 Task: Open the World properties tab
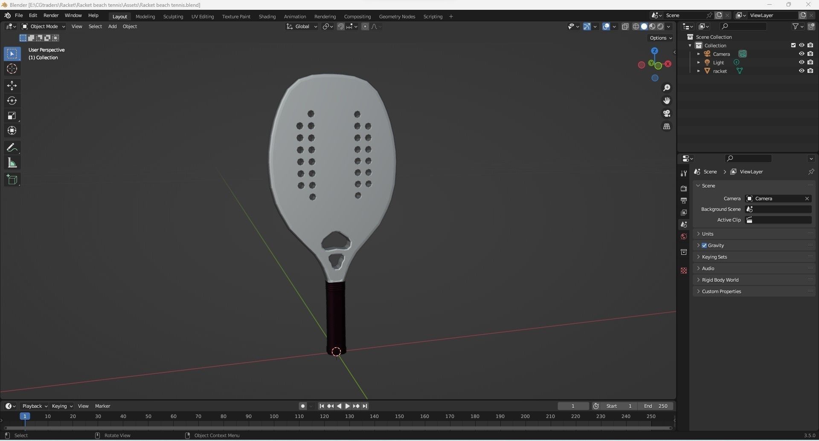[684, 236]
